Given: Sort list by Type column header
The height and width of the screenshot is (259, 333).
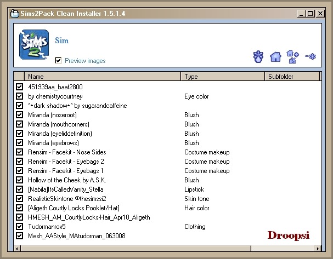Looking at the screenshot, I should [223, 76].
